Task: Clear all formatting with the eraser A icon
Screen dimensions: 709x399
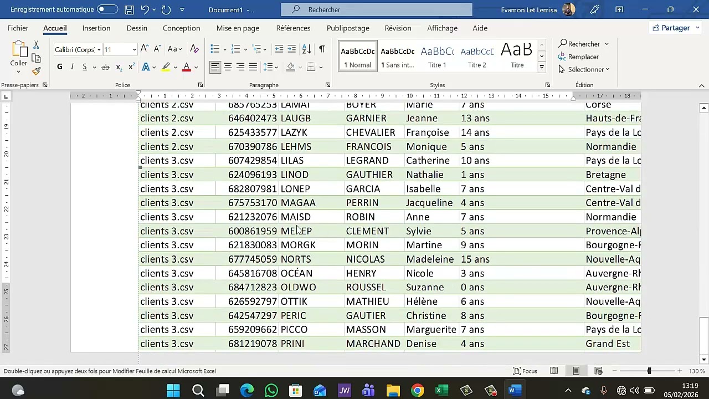Action: 194,49
